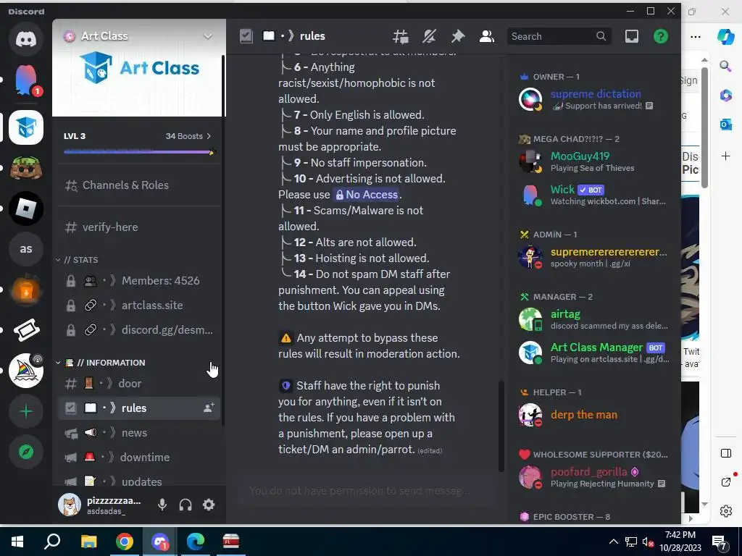Toggle notification settings bell in header
This screenshot has height=556, width=742.
[x=429, y=36]
